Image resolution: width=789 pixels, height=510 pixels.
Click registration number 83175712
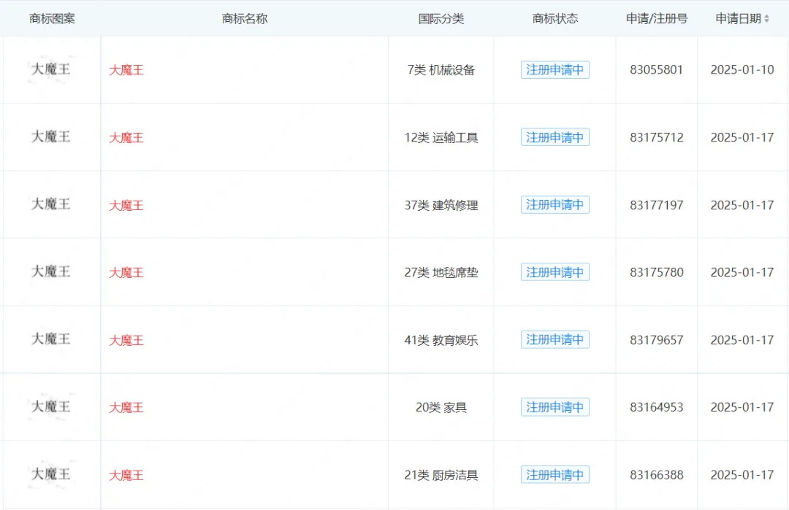coord(657,138)
